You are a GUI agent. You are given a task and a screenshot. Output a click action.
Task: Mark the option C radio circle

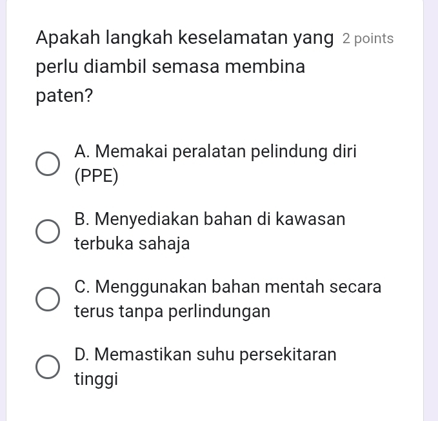48,299
